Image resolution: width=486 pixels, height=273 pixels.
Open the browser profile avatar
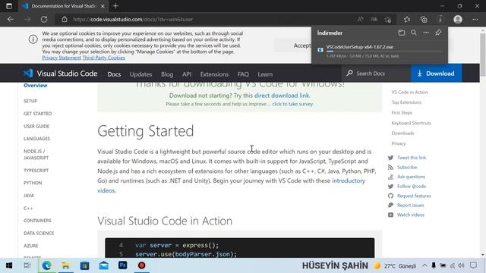point(458,20)
